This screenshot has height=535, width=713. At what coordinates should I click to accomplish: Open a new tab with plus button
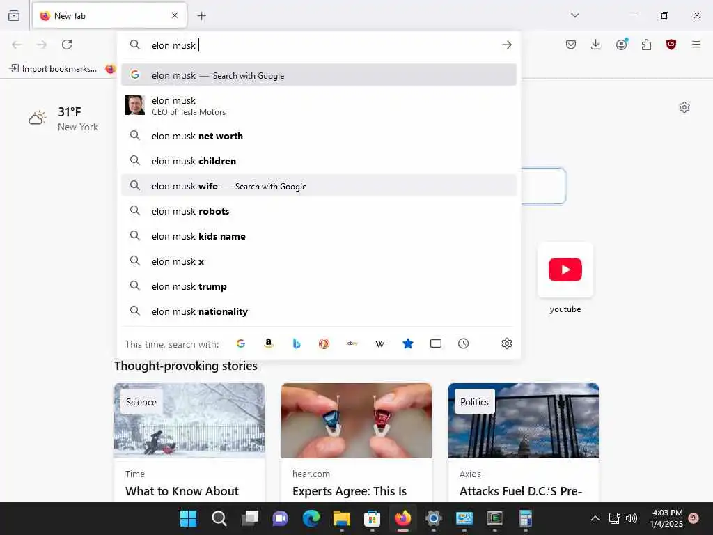point(202,16)
